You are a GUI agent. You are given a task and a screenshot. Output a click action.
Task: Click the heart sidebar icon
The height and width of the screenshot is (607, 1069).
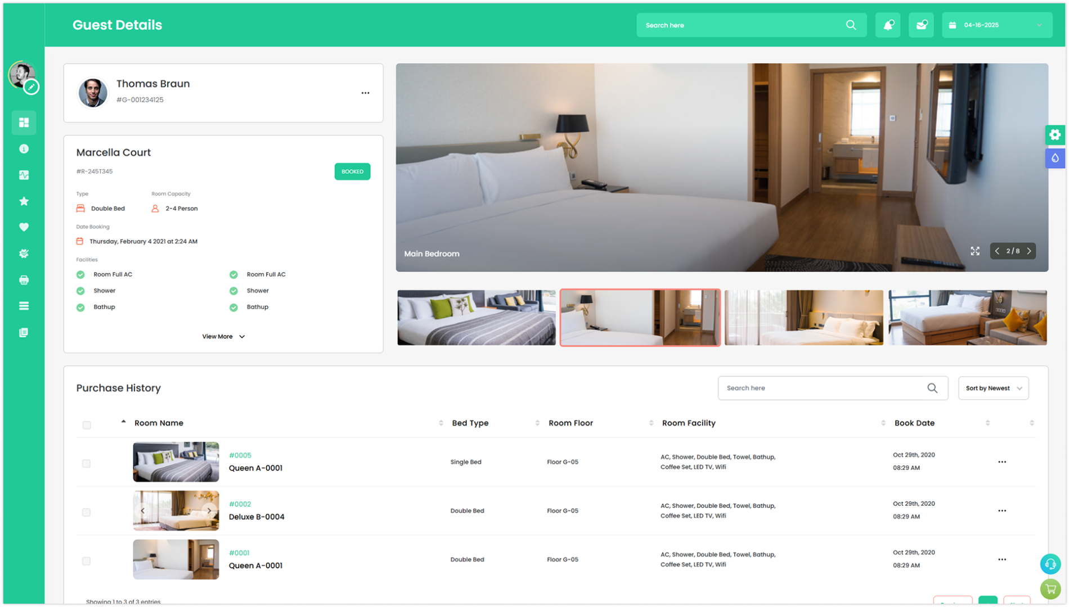[24, 227]
